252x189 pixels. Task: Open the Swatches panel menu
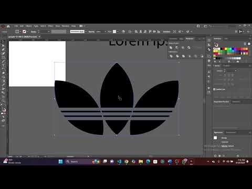(250, 39)
